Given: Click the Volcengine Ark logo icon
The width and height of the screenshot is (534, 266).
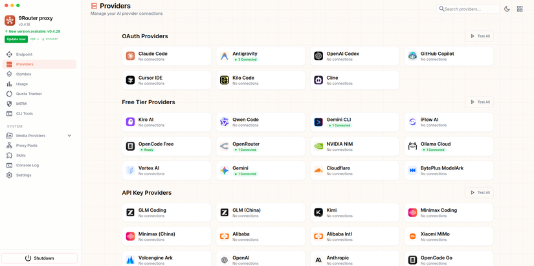Looking at the screenshot, I should pos(131,260).
